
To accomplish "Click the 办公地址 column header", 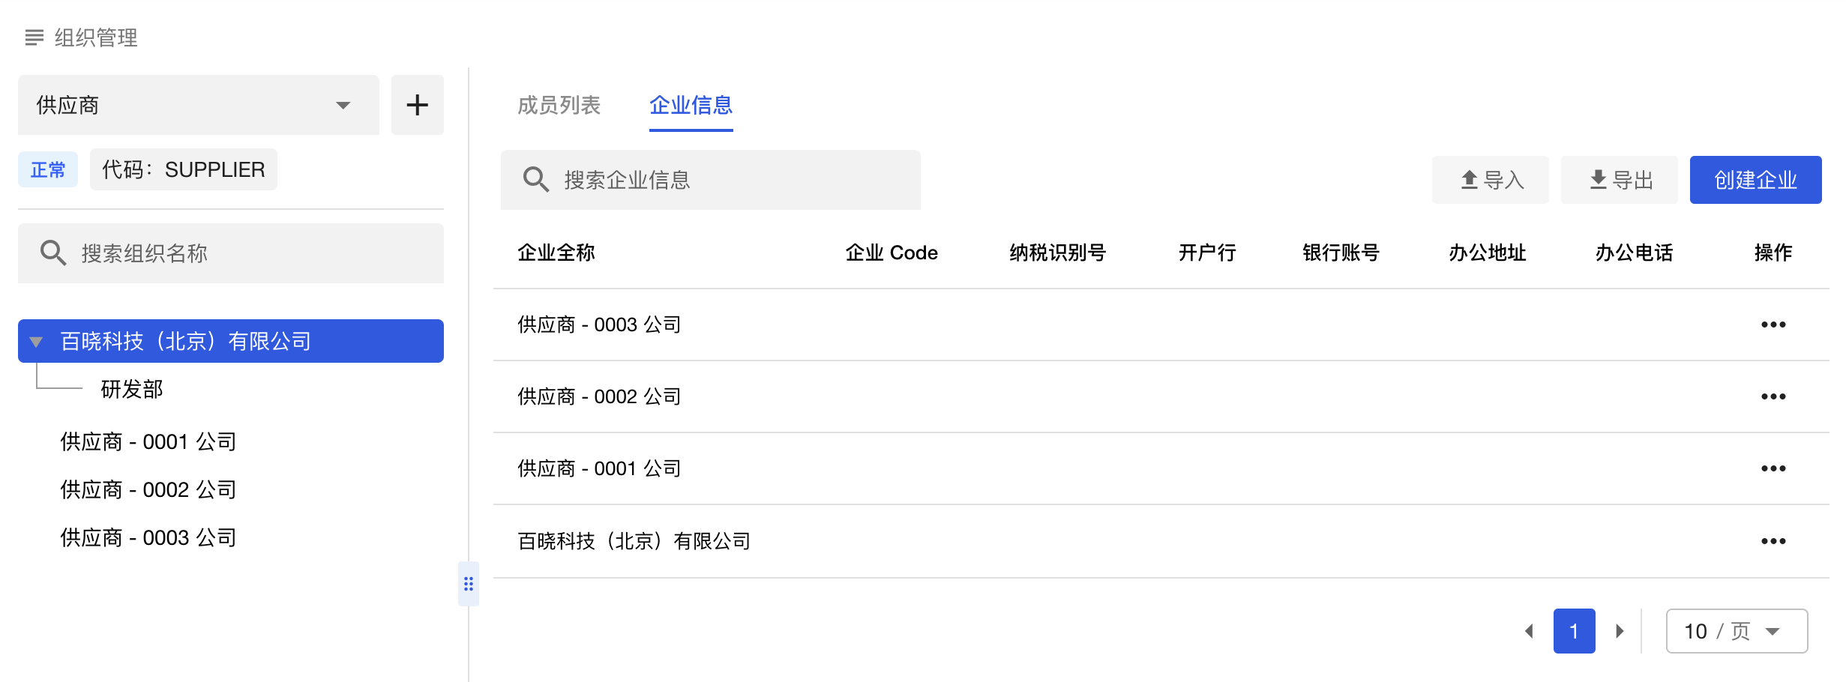I will [1488, 253].
